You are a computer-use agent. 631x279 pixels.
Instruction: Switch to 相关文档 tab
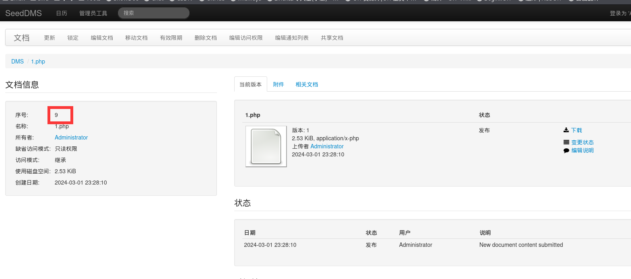point(307,84)
